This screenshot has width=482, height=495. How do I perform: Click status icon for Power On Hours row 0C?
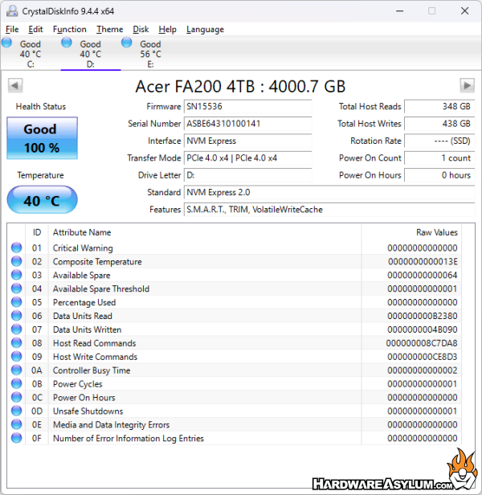coord(16,397)
